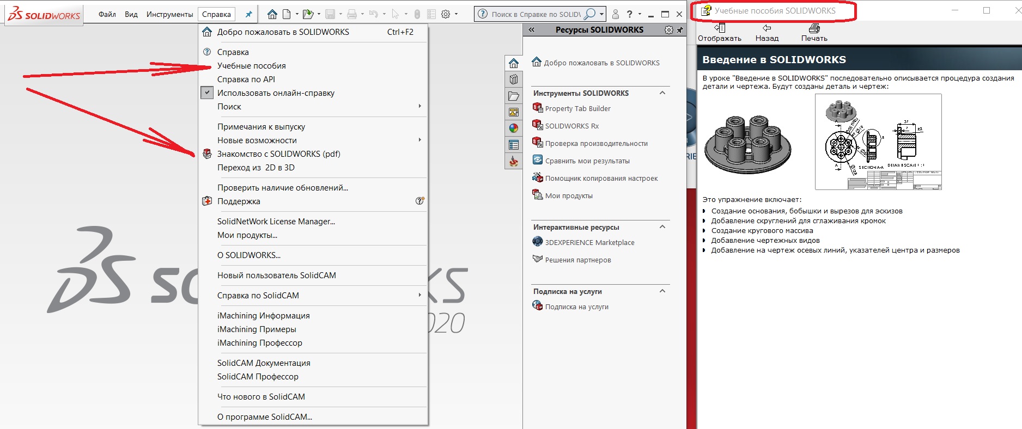Open the Options gear icon in toolbar
1022x429 pixels.
click(446, 14)
